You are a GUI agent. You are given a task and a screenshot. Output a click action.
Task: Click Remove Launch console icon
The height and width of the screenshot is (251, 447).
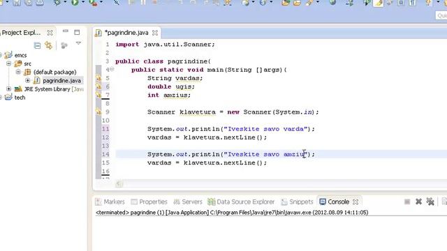tap(418, 201)
